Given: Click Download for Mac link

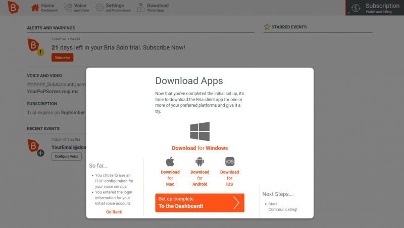Looking at the screenshot, I should (x=170, y=178).
